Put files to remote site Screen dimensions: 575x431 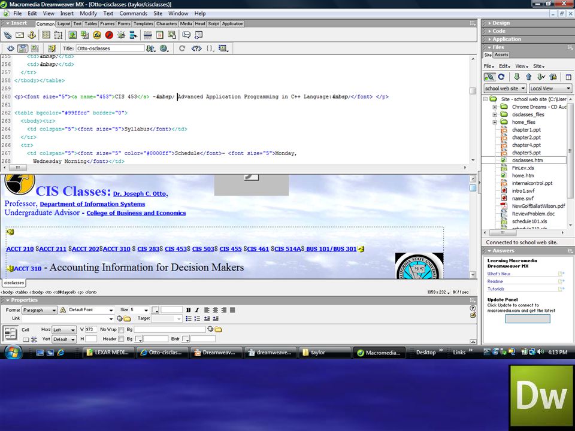pos(528,77)
